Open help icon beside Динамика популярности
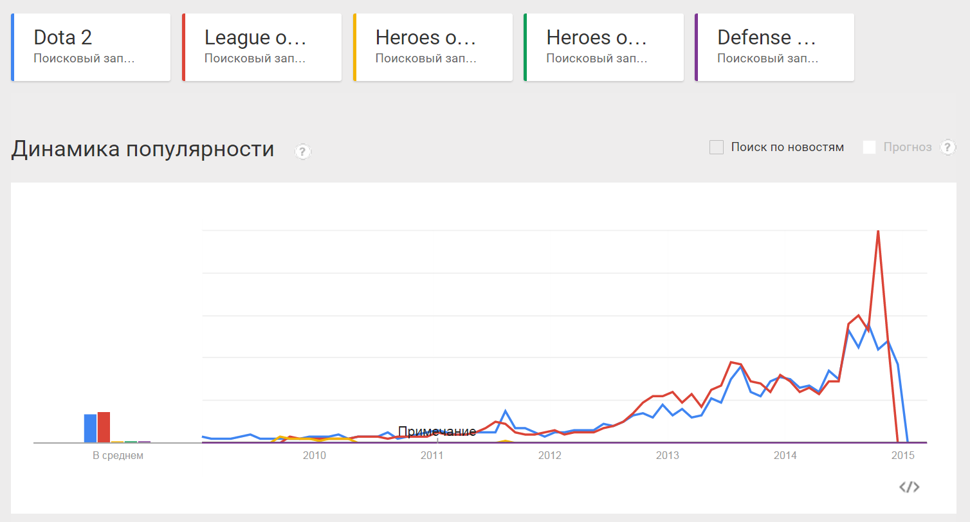970x522 pixels. click(303, 152)
